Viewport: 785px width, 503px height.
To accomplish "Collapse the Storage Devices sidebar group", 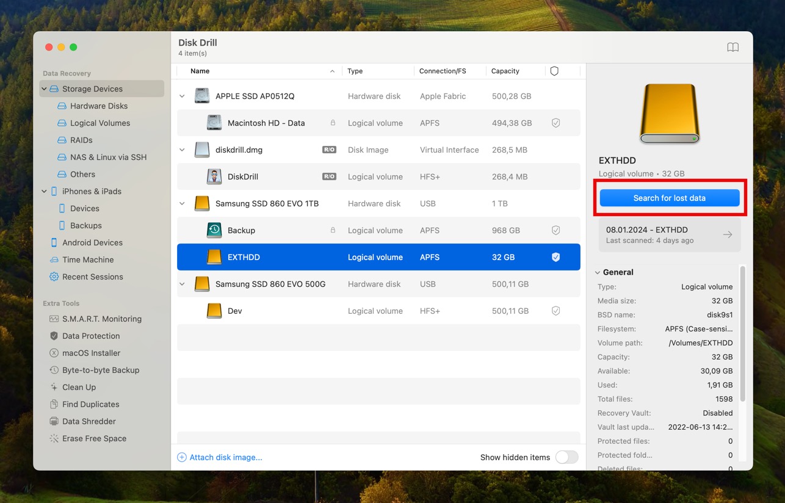I will pyautogui.click(x=44, y=89).
